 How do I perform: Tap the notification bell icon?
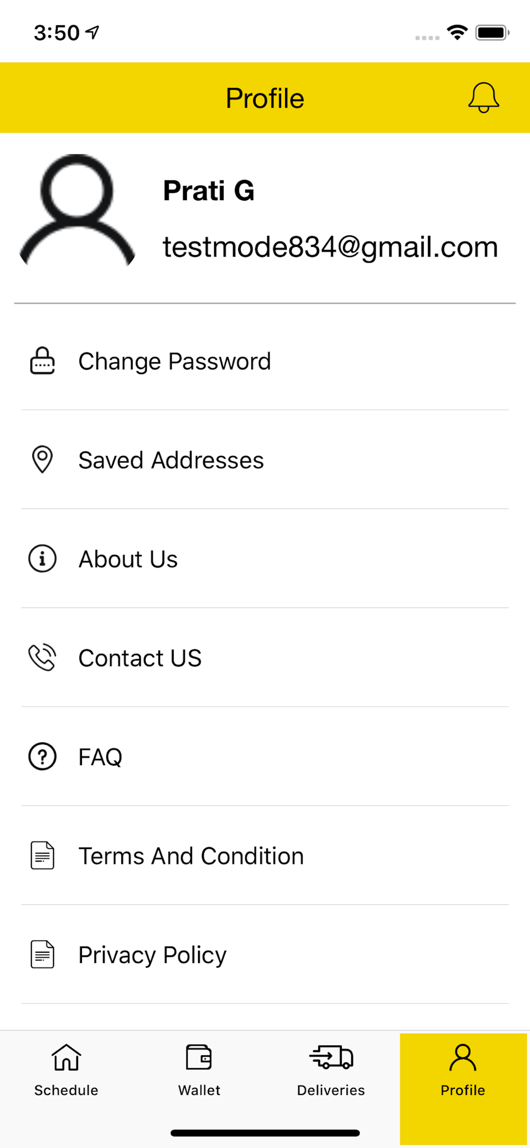pos(484,98)
